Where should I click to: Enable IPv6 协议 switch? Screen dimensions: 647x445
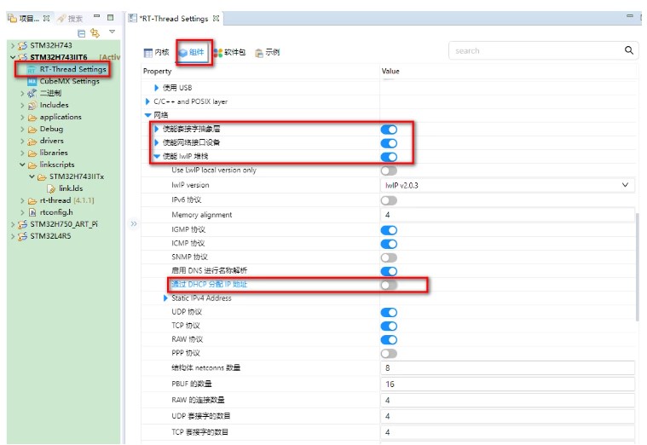pyautogui.click(x=389, y=200)
